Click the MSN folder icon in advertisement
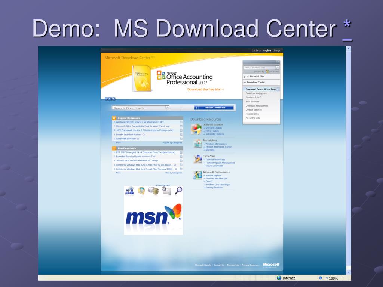383x287 pixels. tap(141, 191)
